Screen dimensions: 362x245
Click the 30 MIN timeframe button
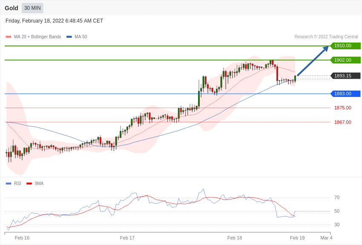point(32,8)
